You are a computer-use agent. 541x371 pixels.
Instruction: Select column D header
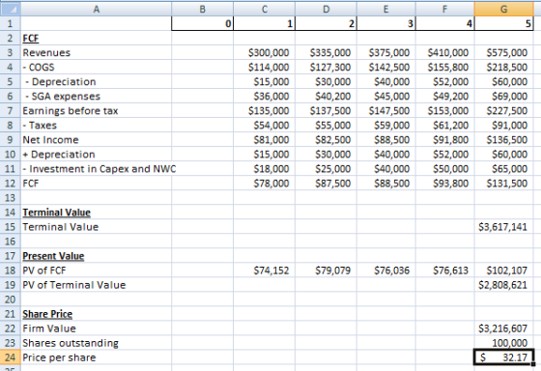[x=327, y=9]
